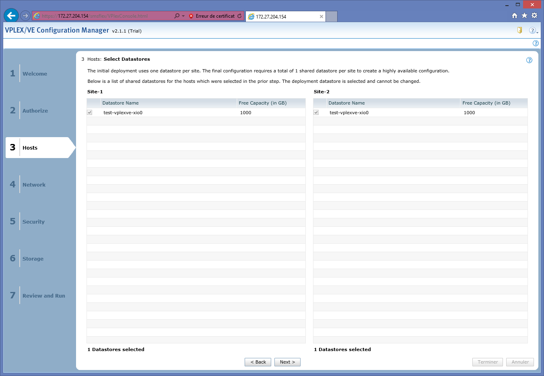Open browser settings gear icon
Screen dimensions: 544x376
point(534,16)
